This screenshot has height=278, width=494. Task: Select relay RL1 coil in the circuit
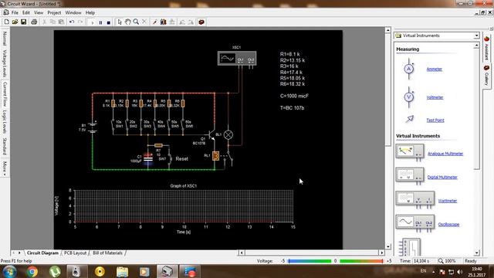click(216, 156)
